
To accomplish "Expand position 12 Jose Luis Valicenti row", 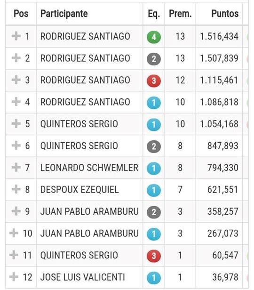I will 14,277.
